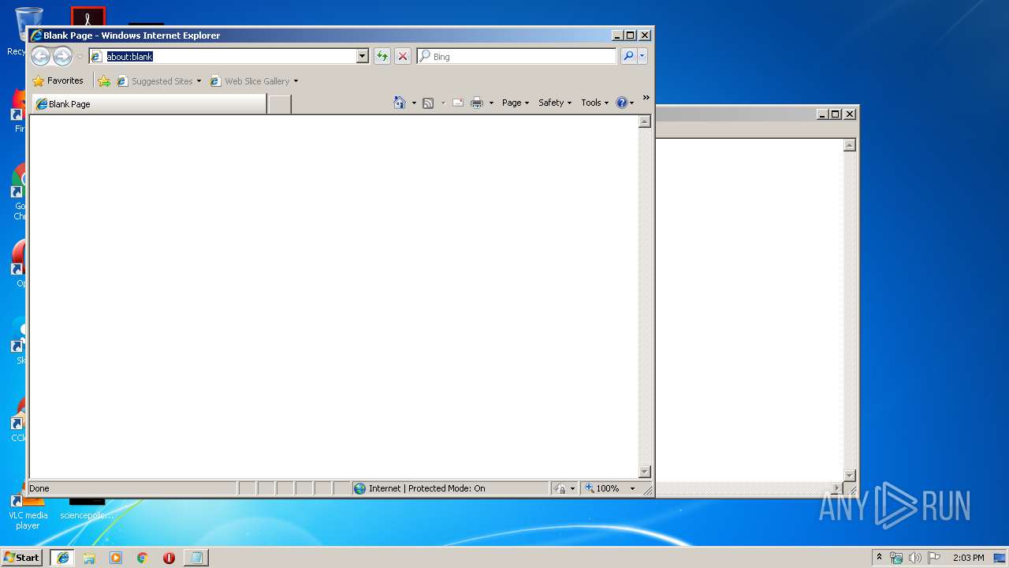Open the Web Slice Gallery link
Image resolution: width=1009 pixels, height=568 pixels.
(x=254, y=80)
